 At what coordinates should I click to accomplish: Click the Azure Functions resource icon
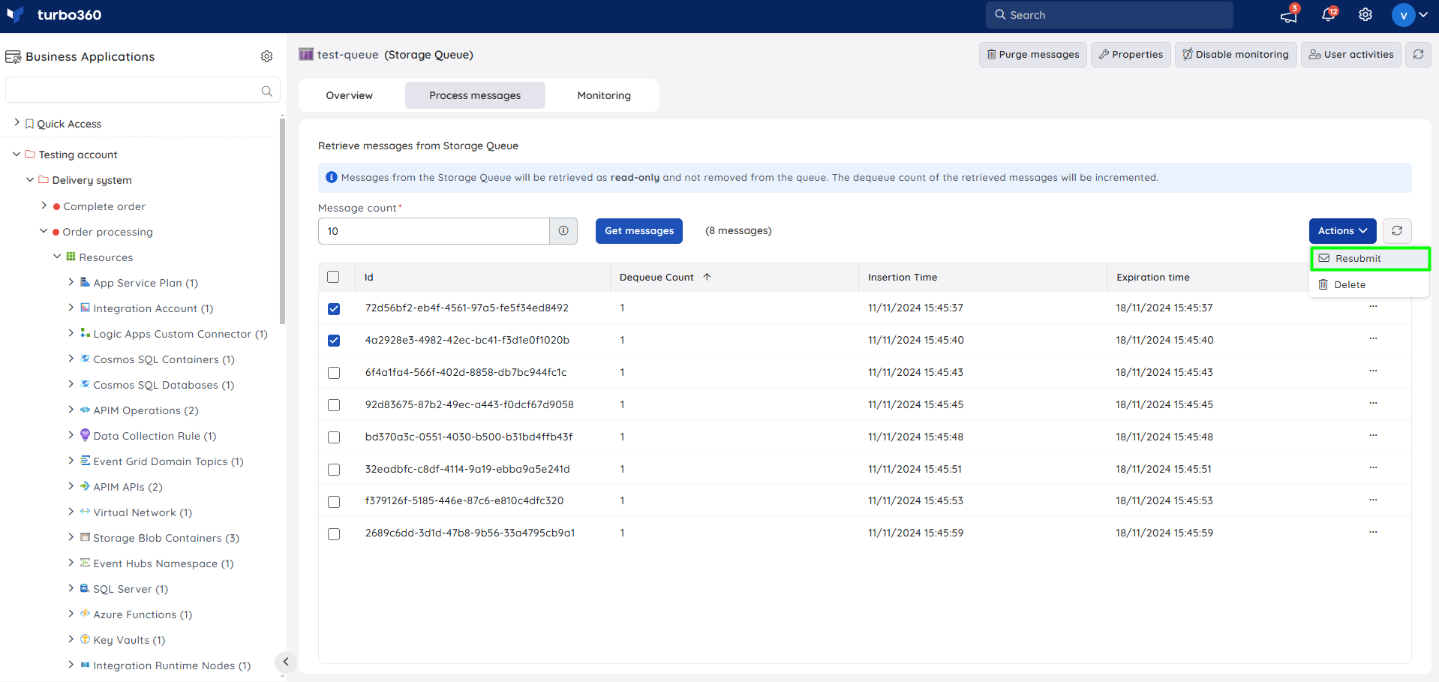(x=85, y=614)
